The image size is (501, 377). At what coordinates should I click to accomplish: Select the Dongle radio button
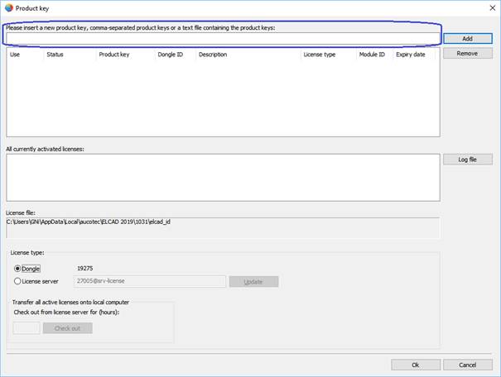click(x=18, y=268)
